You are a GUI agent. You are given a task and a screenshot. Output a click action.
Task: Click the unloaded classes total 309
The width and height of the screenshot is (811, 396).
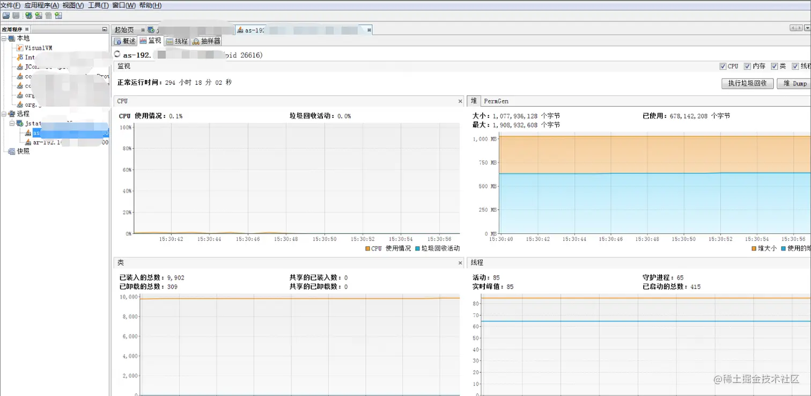pyautogui.click(x=172, y=287)
